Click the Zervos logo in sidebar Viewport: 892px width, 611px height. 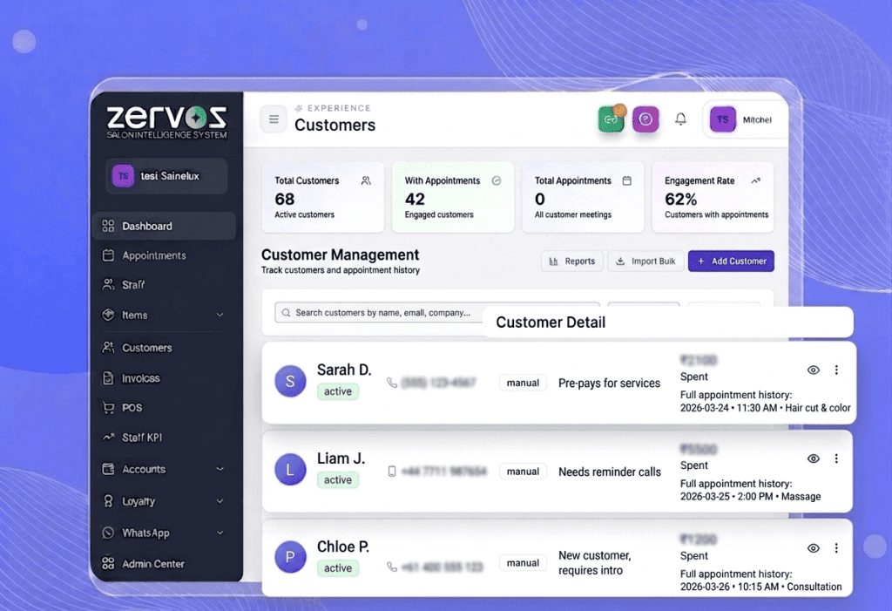(x=166, y=120)
